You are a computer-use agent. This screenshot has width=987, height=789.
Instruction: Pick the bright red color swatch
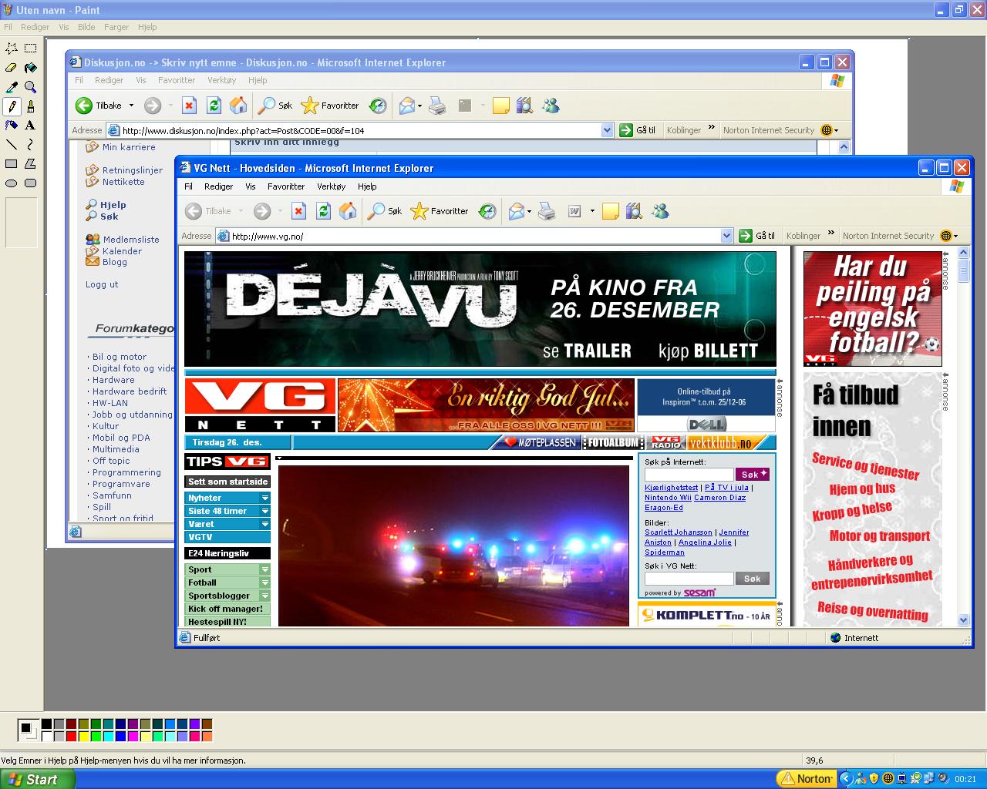(71, 737)
